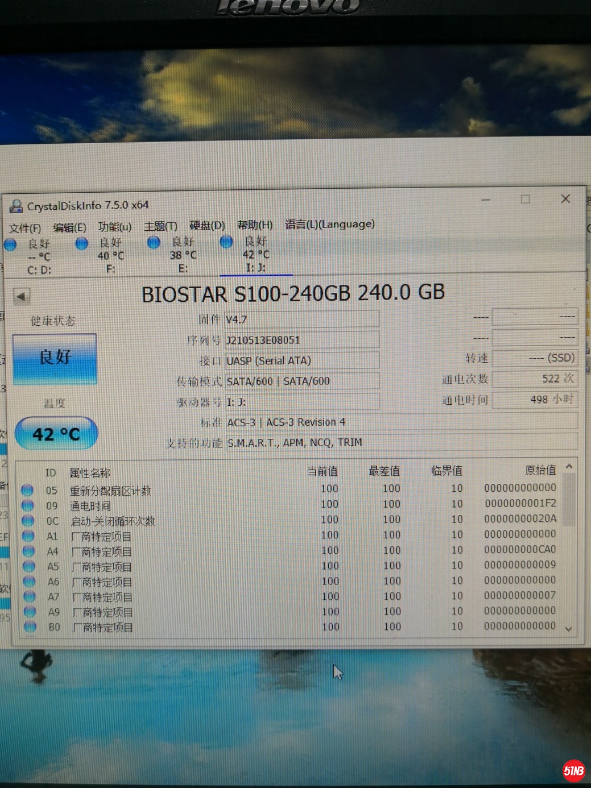Viewport: 591px width, 788px height.
Task: Click status icon for attribute 09 row
Action: point(27,505)
